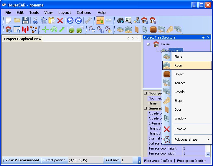Click the node graph structure icon
The height and width of the screenshot is (166, 213).
[x=33, y=29]
